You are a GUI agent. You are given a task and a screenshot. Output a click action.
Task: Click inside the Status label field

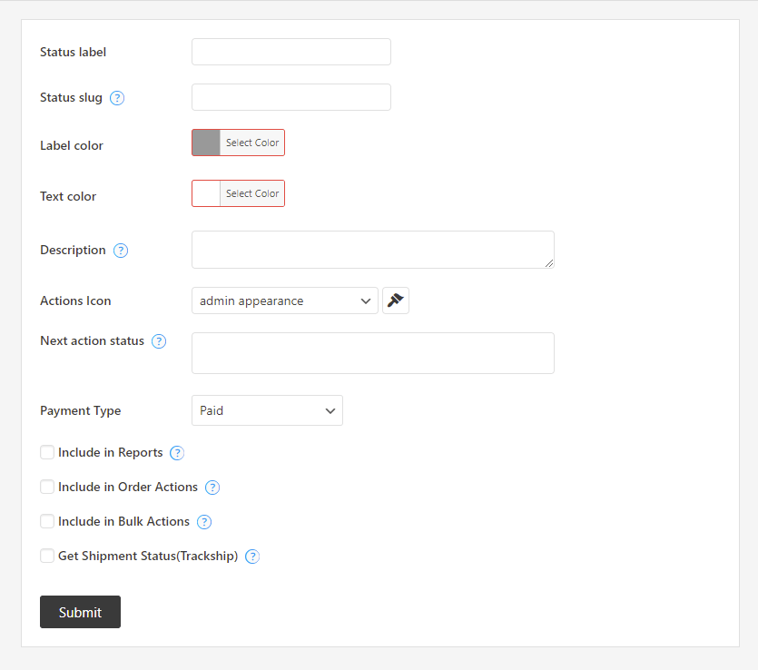click(x=290, y=52)
